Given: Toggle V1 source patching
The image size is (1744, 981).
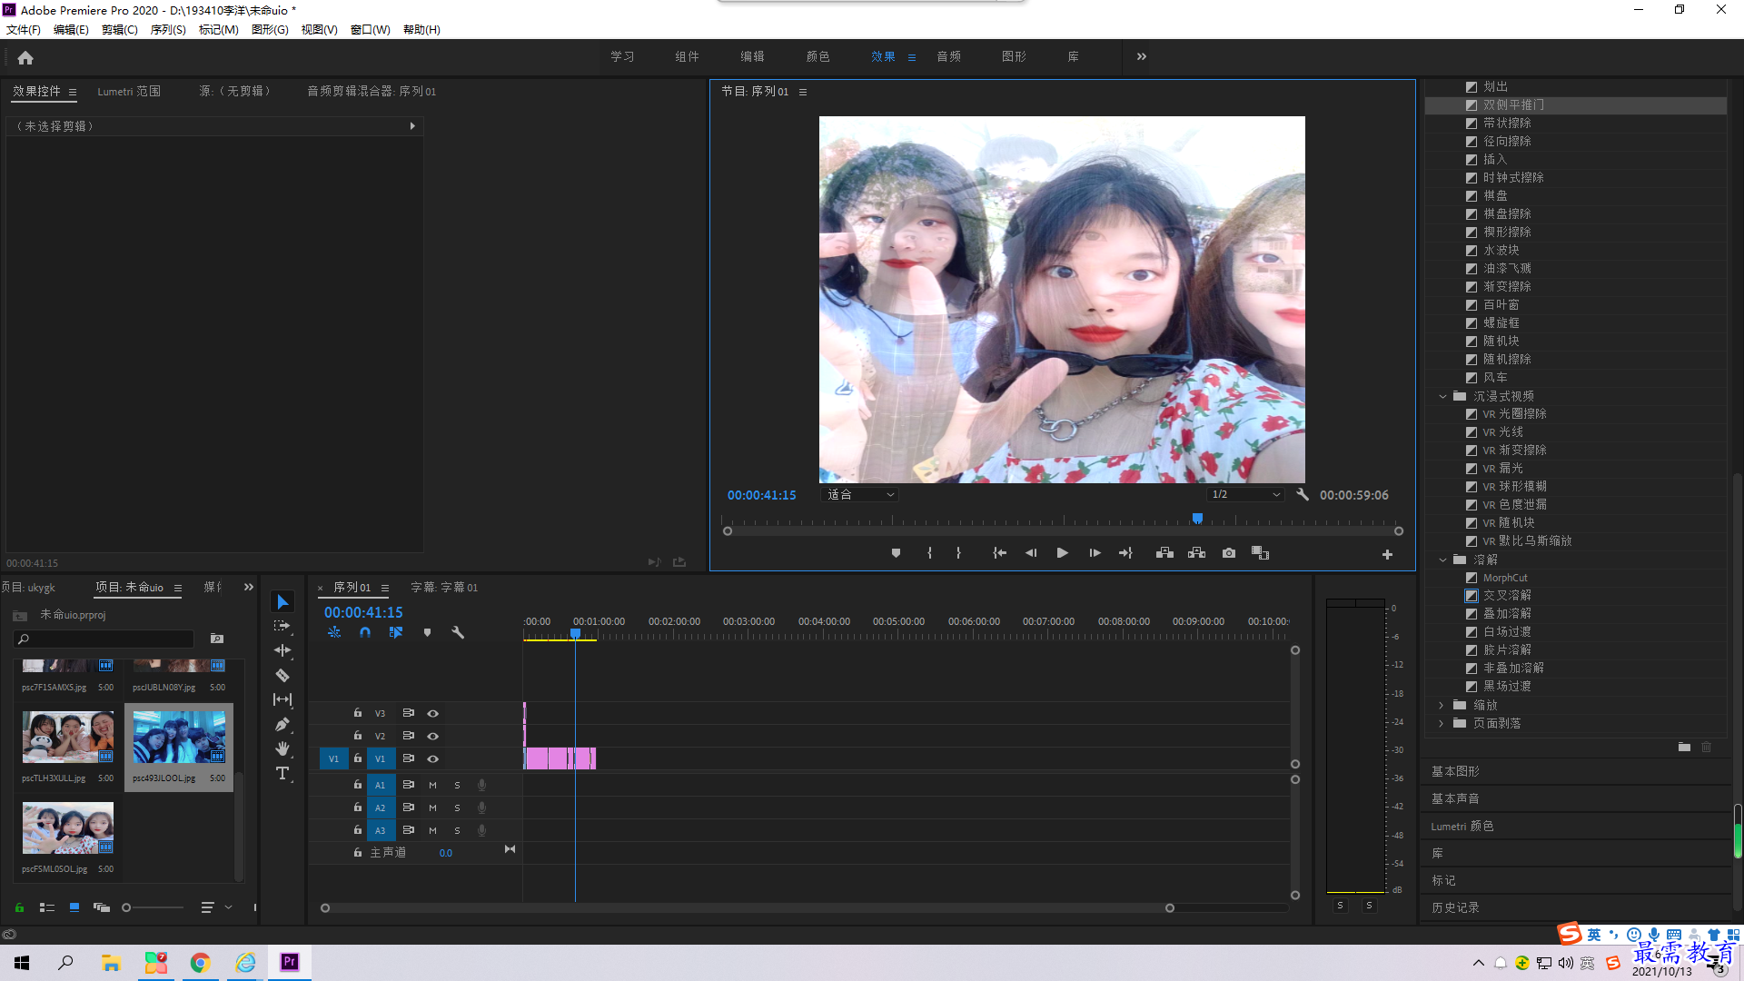Looking at the screenshot, I should pyautogui.click(x=333, y=758).
